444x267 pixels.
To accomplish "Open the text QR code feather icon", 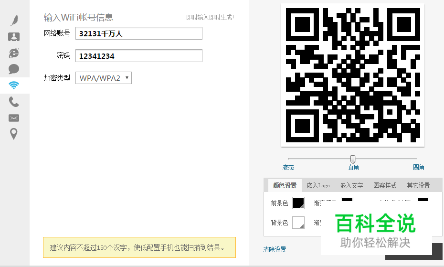I will click(x=14, y=21).
